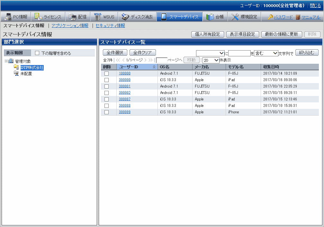324x227 pixels.
Task: Click the filter text input field
Action: click(239, 53)
